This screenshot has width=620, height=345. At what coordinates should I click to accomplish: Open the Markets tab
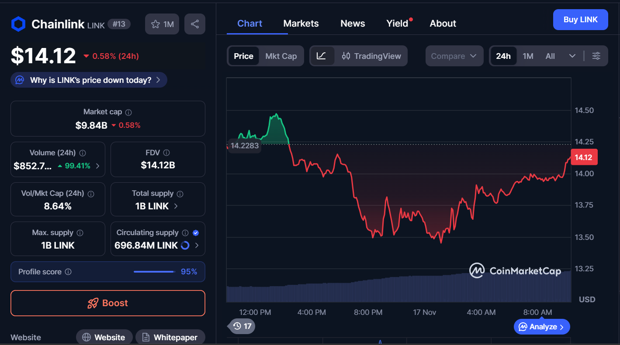point(301,24)
